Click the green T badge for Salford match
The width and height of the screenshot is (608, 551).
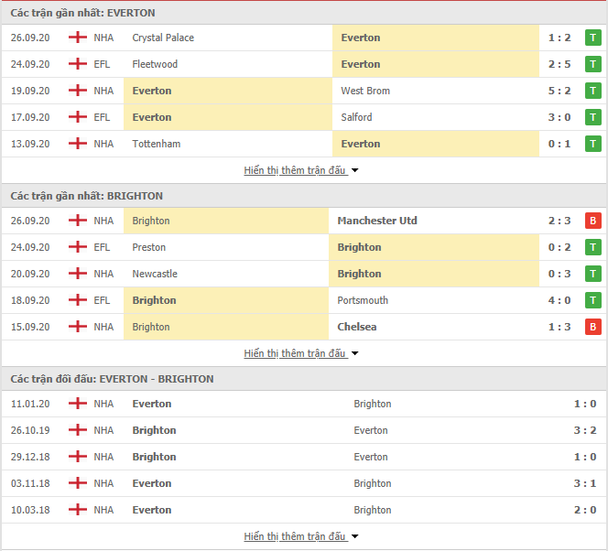[x=593, y=117]
